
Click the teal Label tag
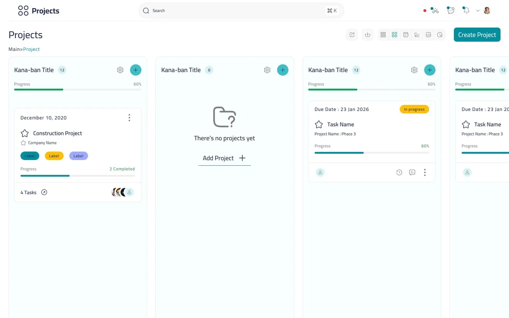(x=30, y=156)
